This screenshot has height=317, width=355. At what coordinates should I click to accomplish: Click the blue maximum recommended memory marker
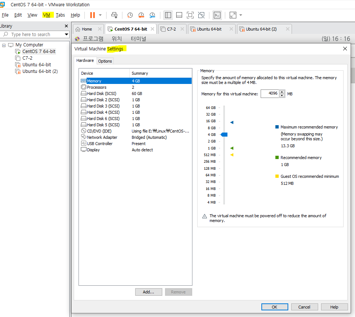tap(232, 122)
